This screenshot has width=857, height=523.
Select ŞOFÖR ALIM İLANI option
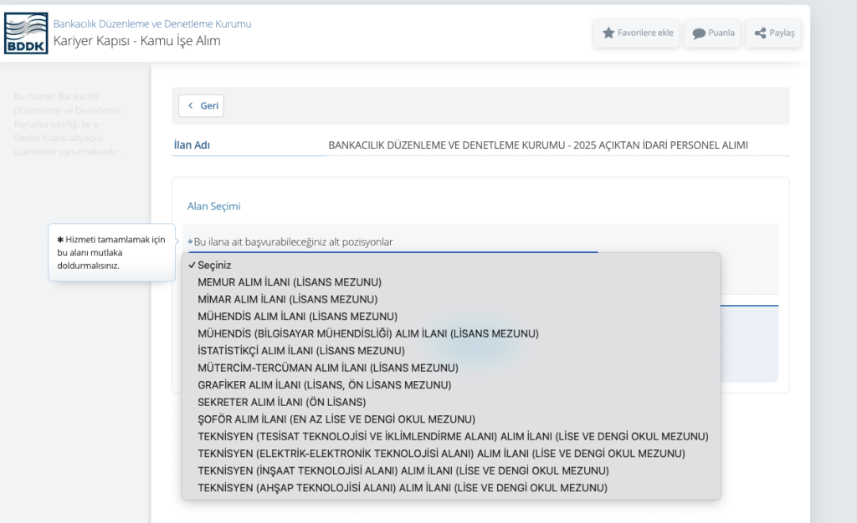click(336, 419)
